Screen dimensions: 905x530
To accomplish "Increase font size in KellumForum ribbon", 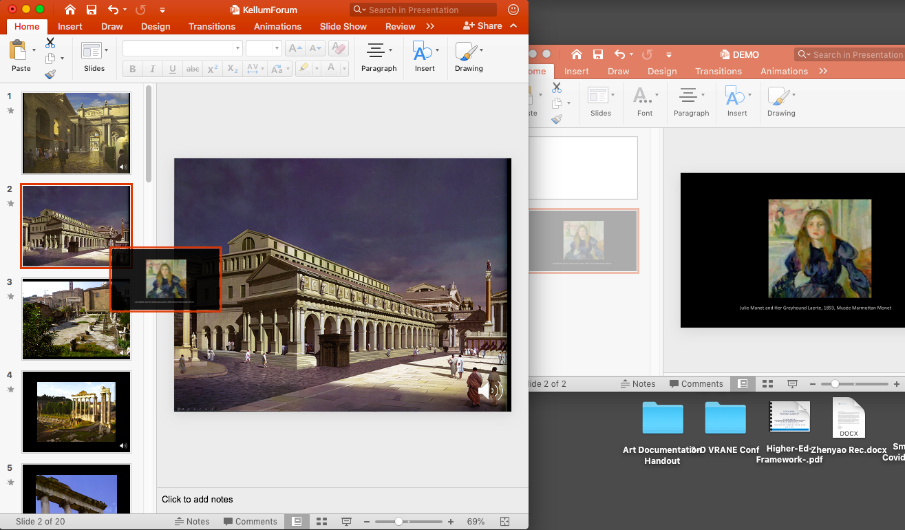I will coord(295,48).
